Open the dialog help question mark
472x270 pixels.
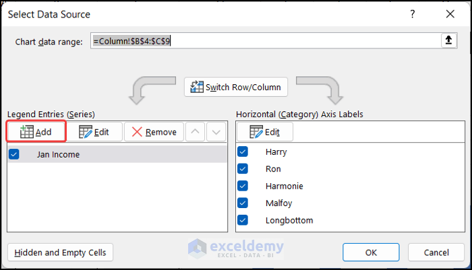coord(412,13)
